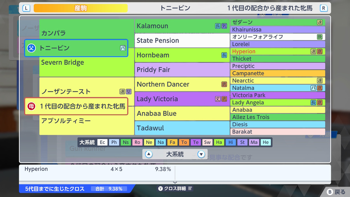Select the Priddy Fair pedigree cell

182,70
